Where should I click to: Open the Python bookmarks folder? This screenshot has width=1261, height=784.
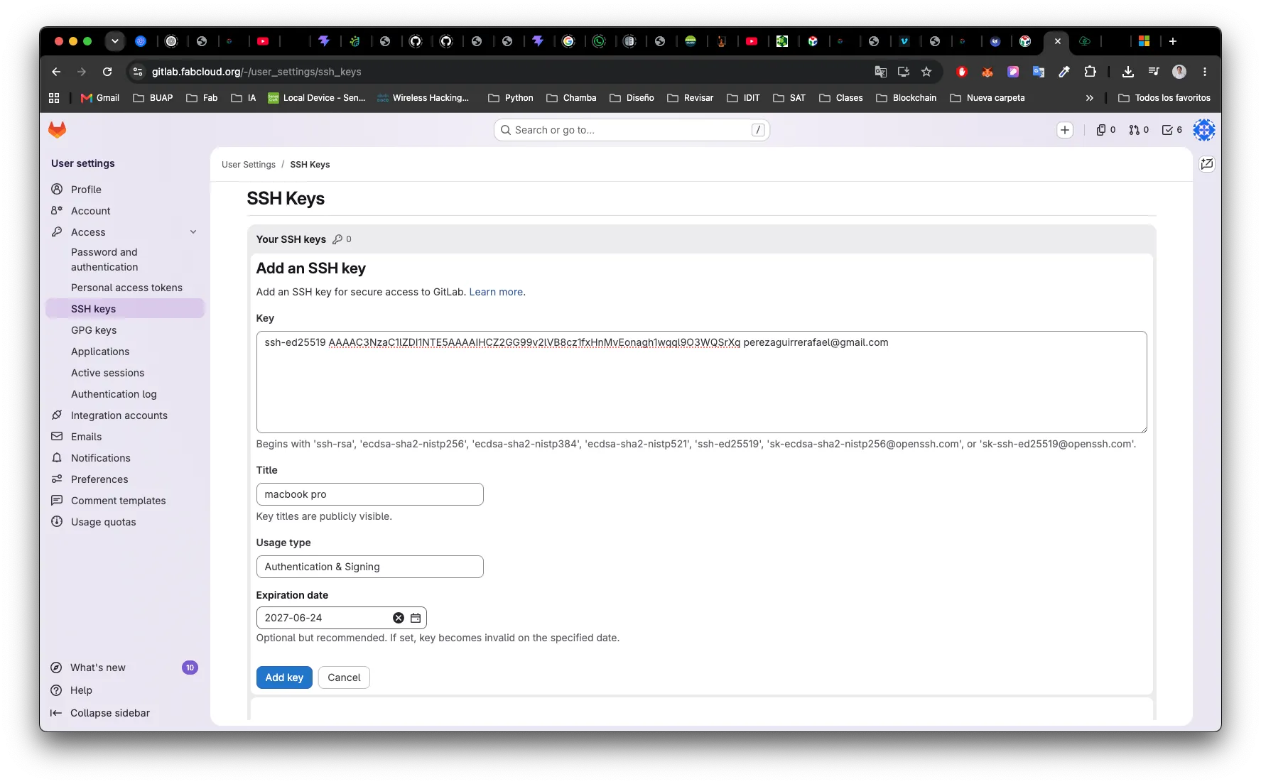(x=510, y=98)
